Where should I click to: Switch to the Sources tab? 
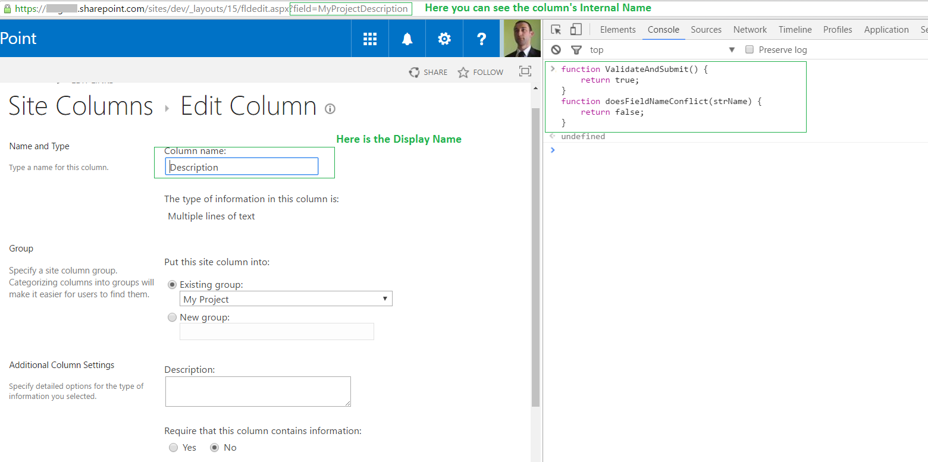pyautogui.click(x=706, y=30)
